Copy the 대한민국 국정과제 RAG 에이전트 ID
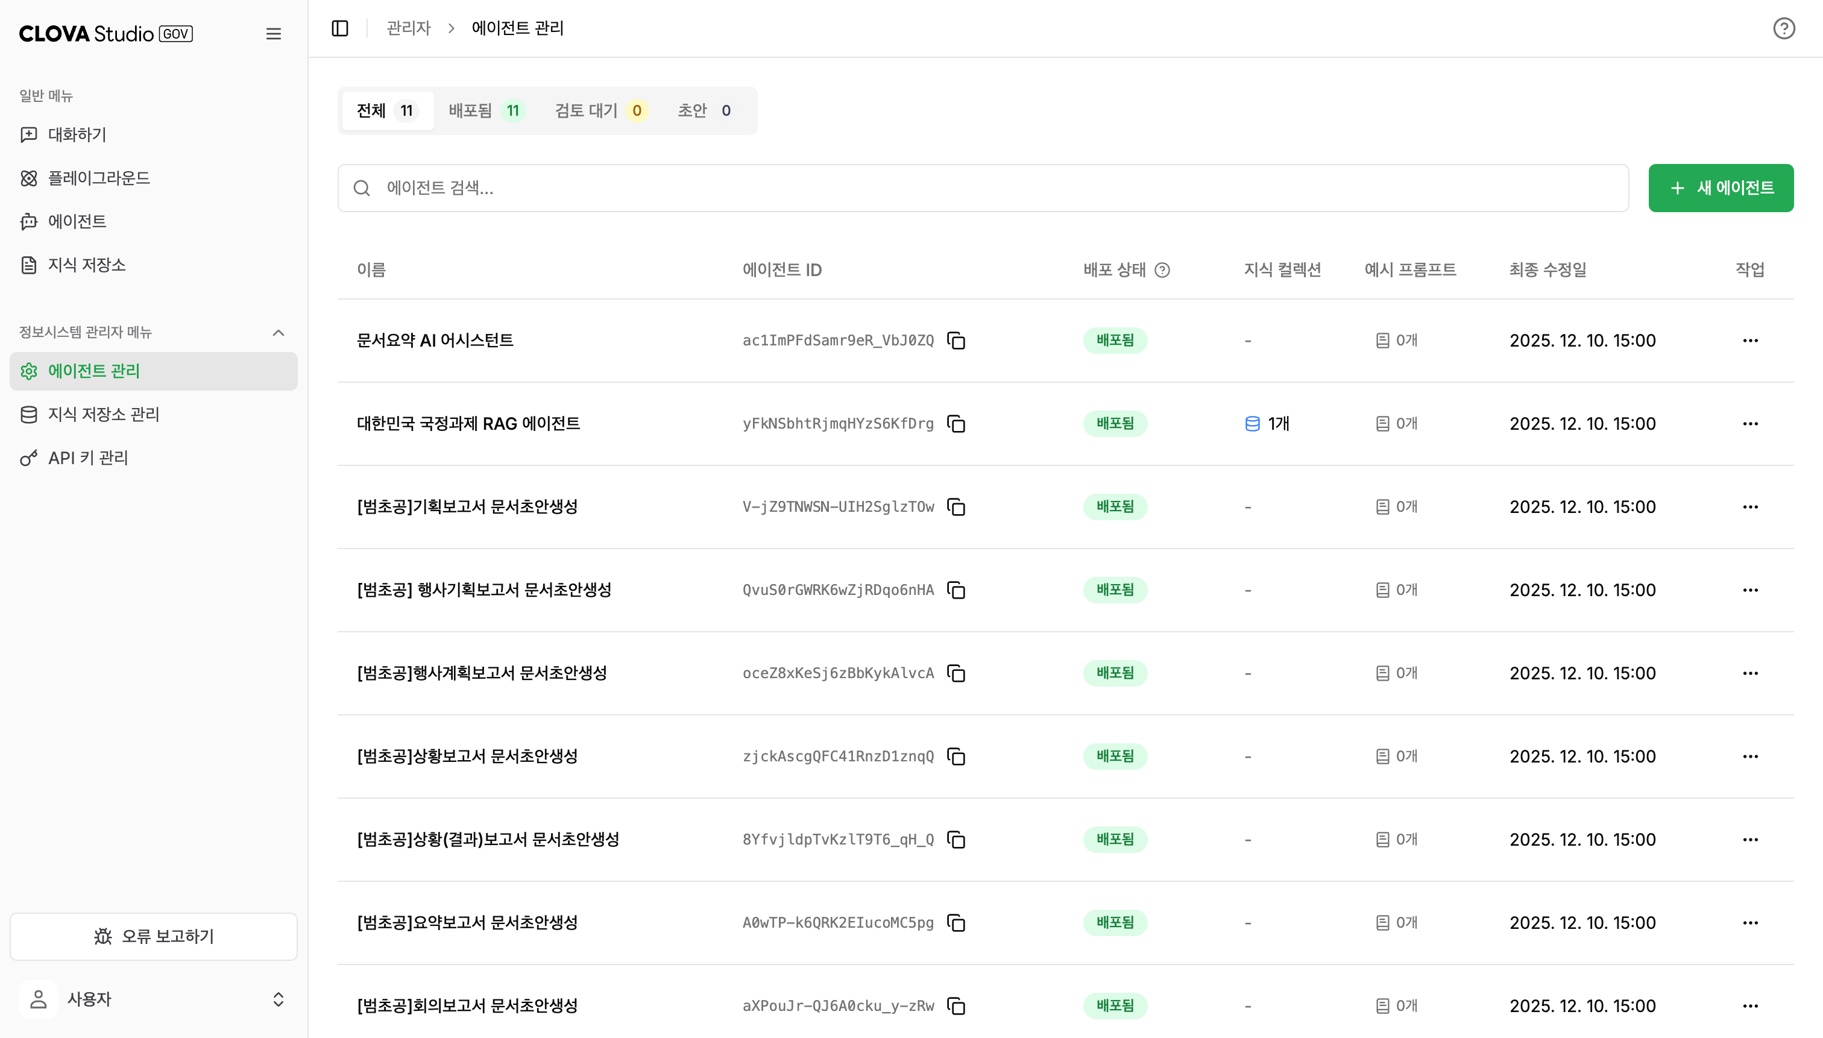Image resolution: width=1823 pixels, height=1038 pixels. [956, 424]
